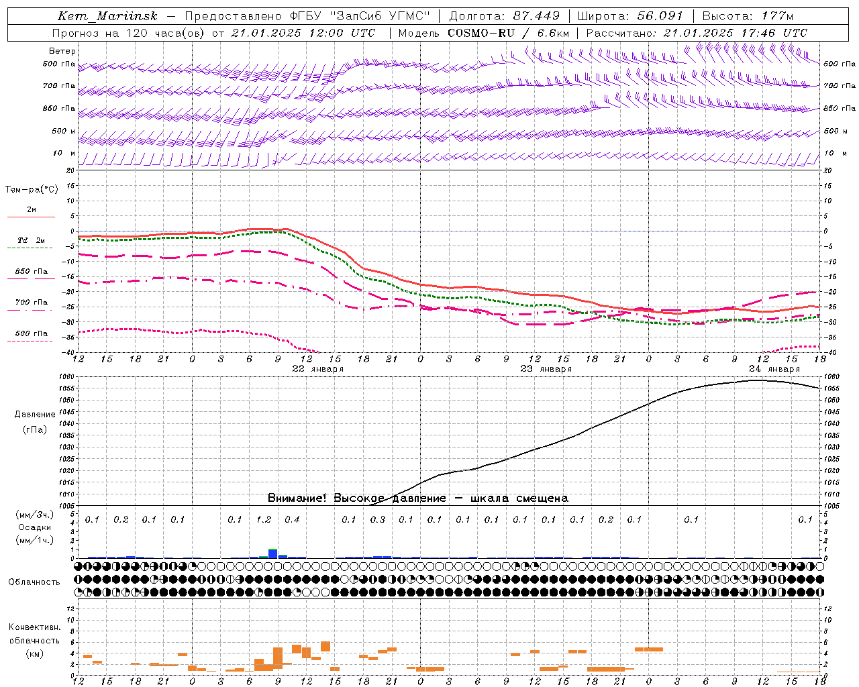Click 'Прогноз на 120 часа(ов)' forecast text
859x687 pixels.
tap(128, 32)
